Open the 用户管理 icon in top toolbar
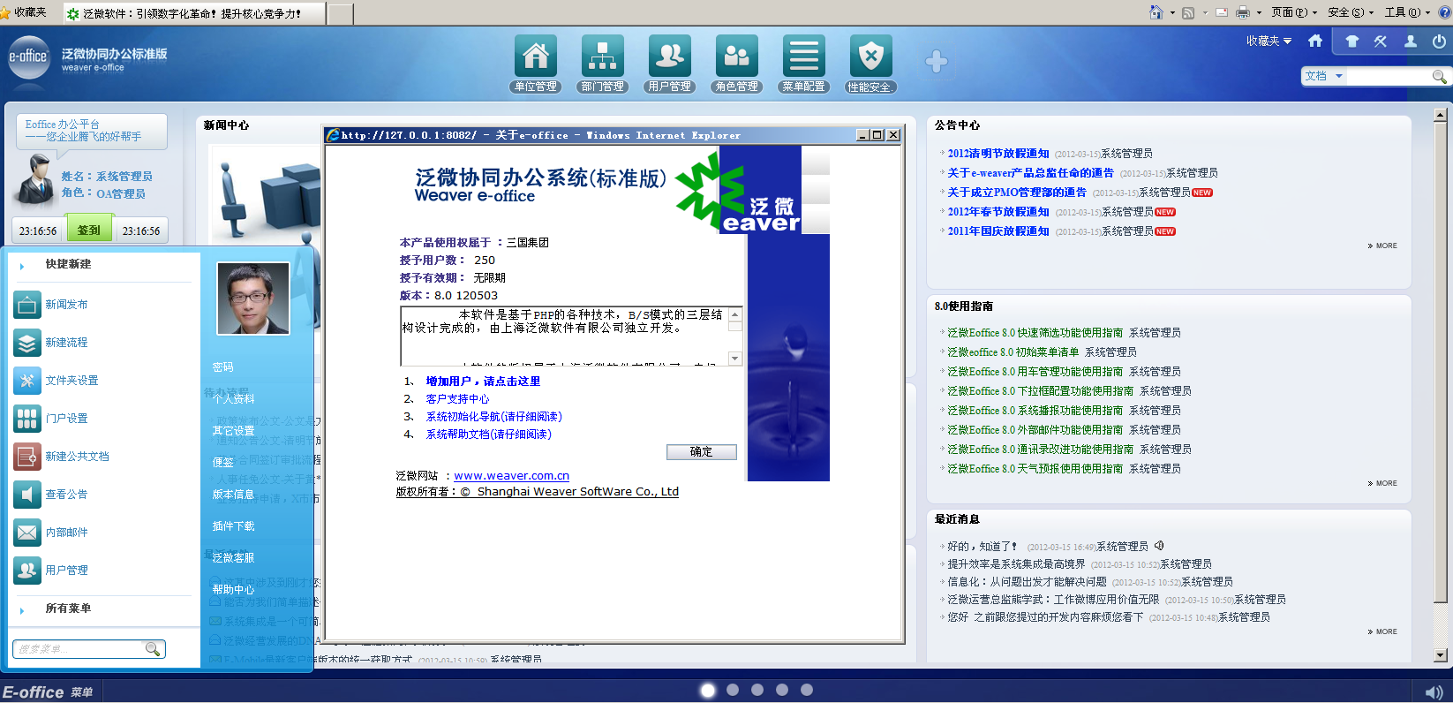Viewport: 1453px width, 703px height. [x=670, y=57]
